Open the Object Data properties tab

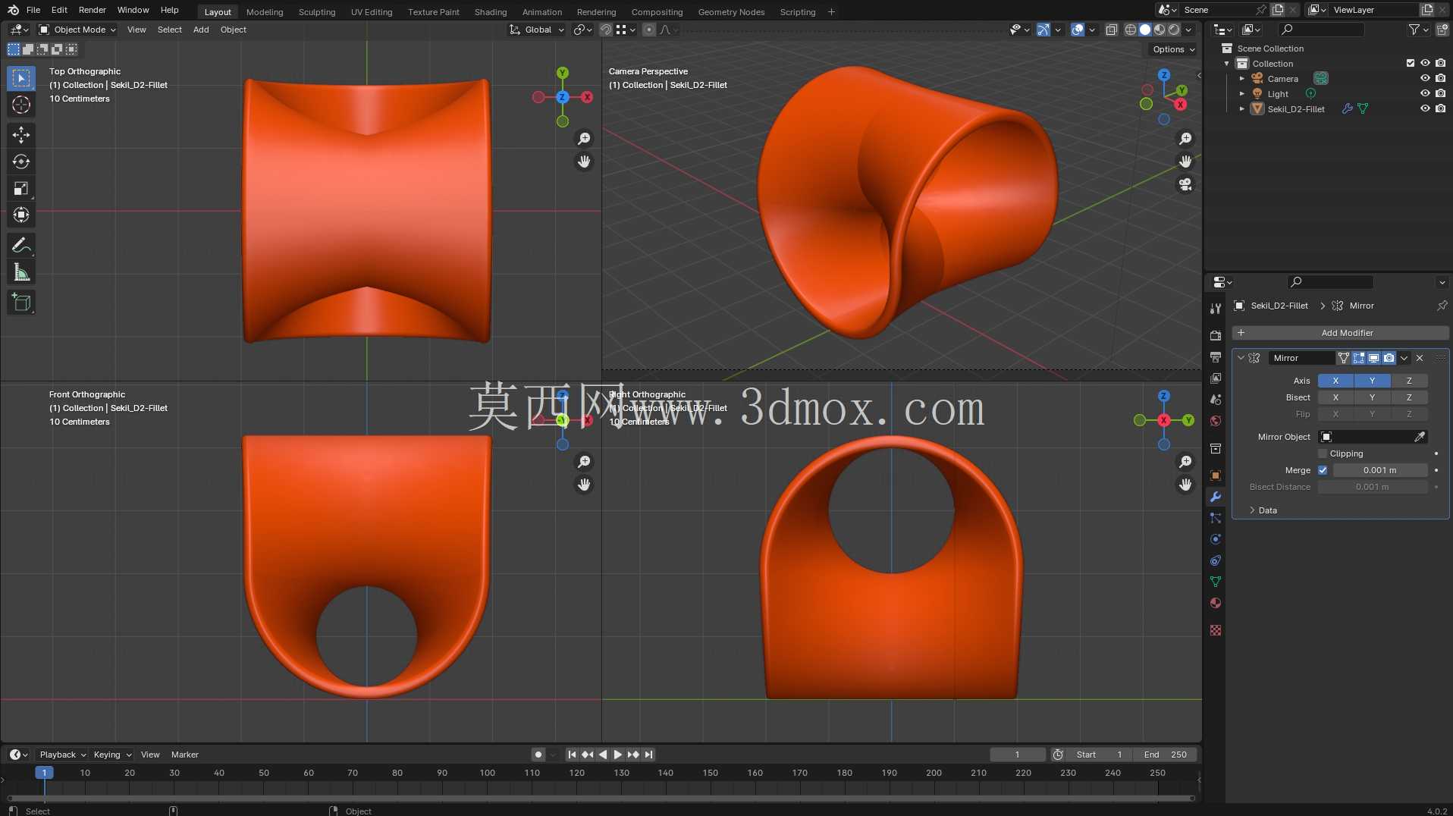pos(1216,582)
